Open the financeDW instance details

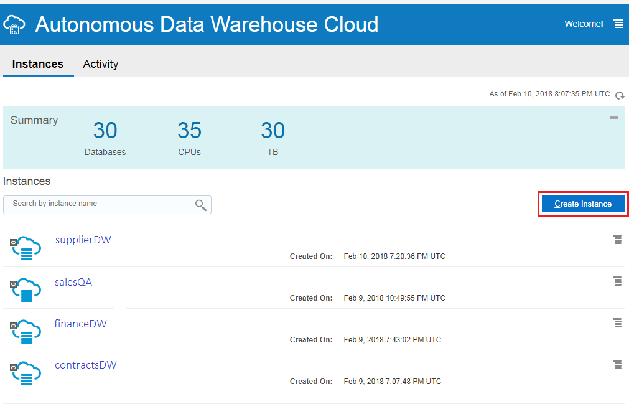[x=80, y=324]
